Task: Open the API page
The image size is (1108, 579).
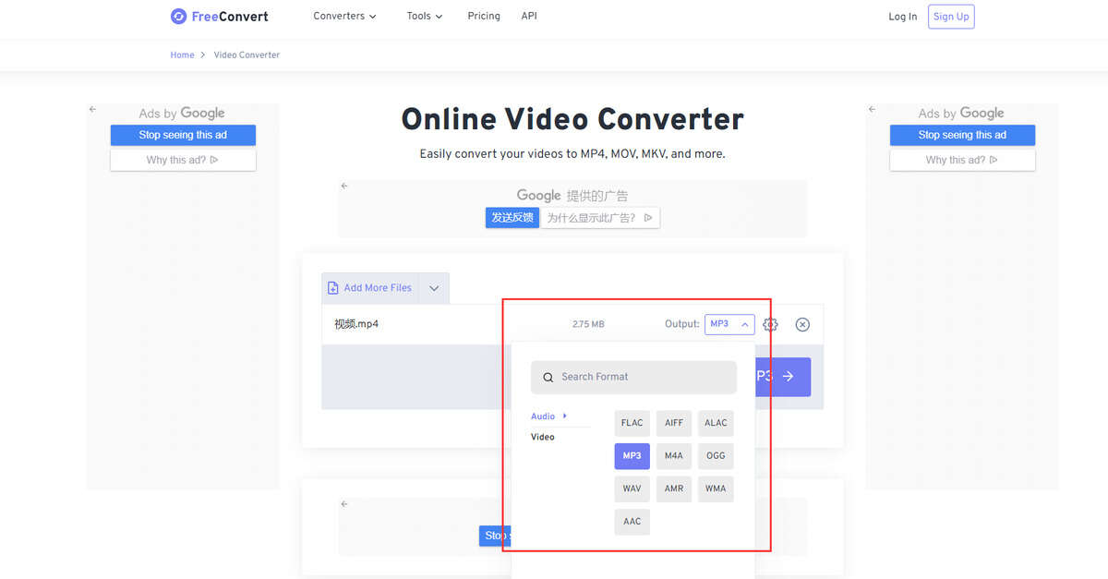Action: (x=529, y=17)
